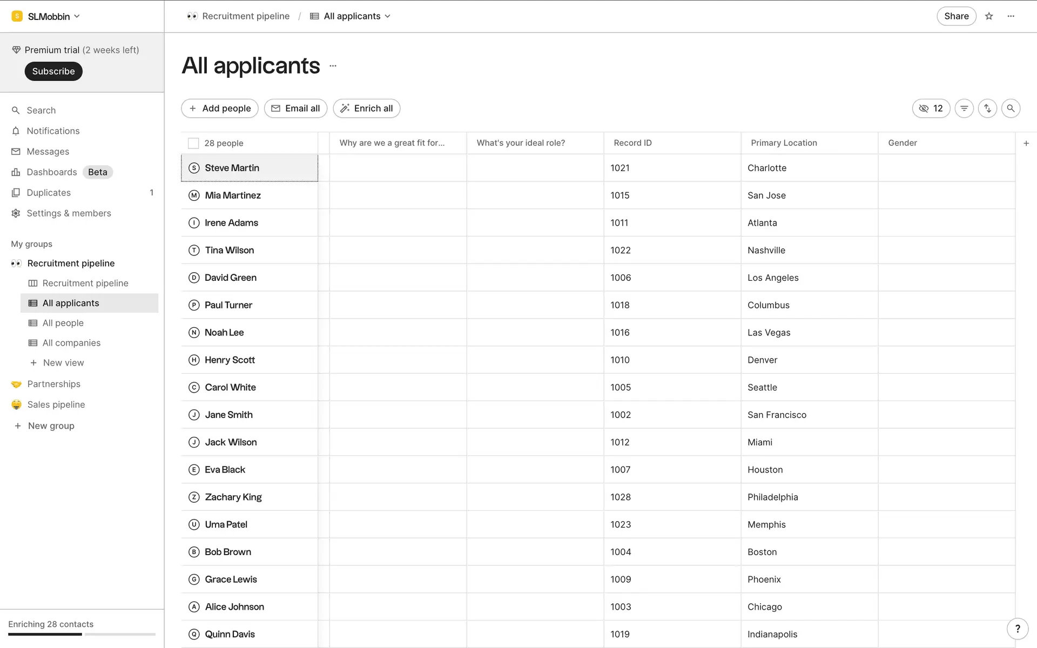This screenshot has height=648, width=1037.
Task: Click the magnifier icon above the table
Action: click(1011, 109)
